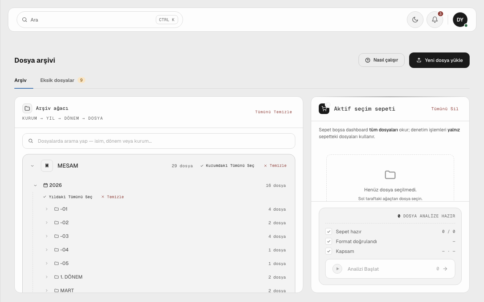Screen dimensions: 484x302
Task: Click the Nasıl çalışır button
Action: 382,60
